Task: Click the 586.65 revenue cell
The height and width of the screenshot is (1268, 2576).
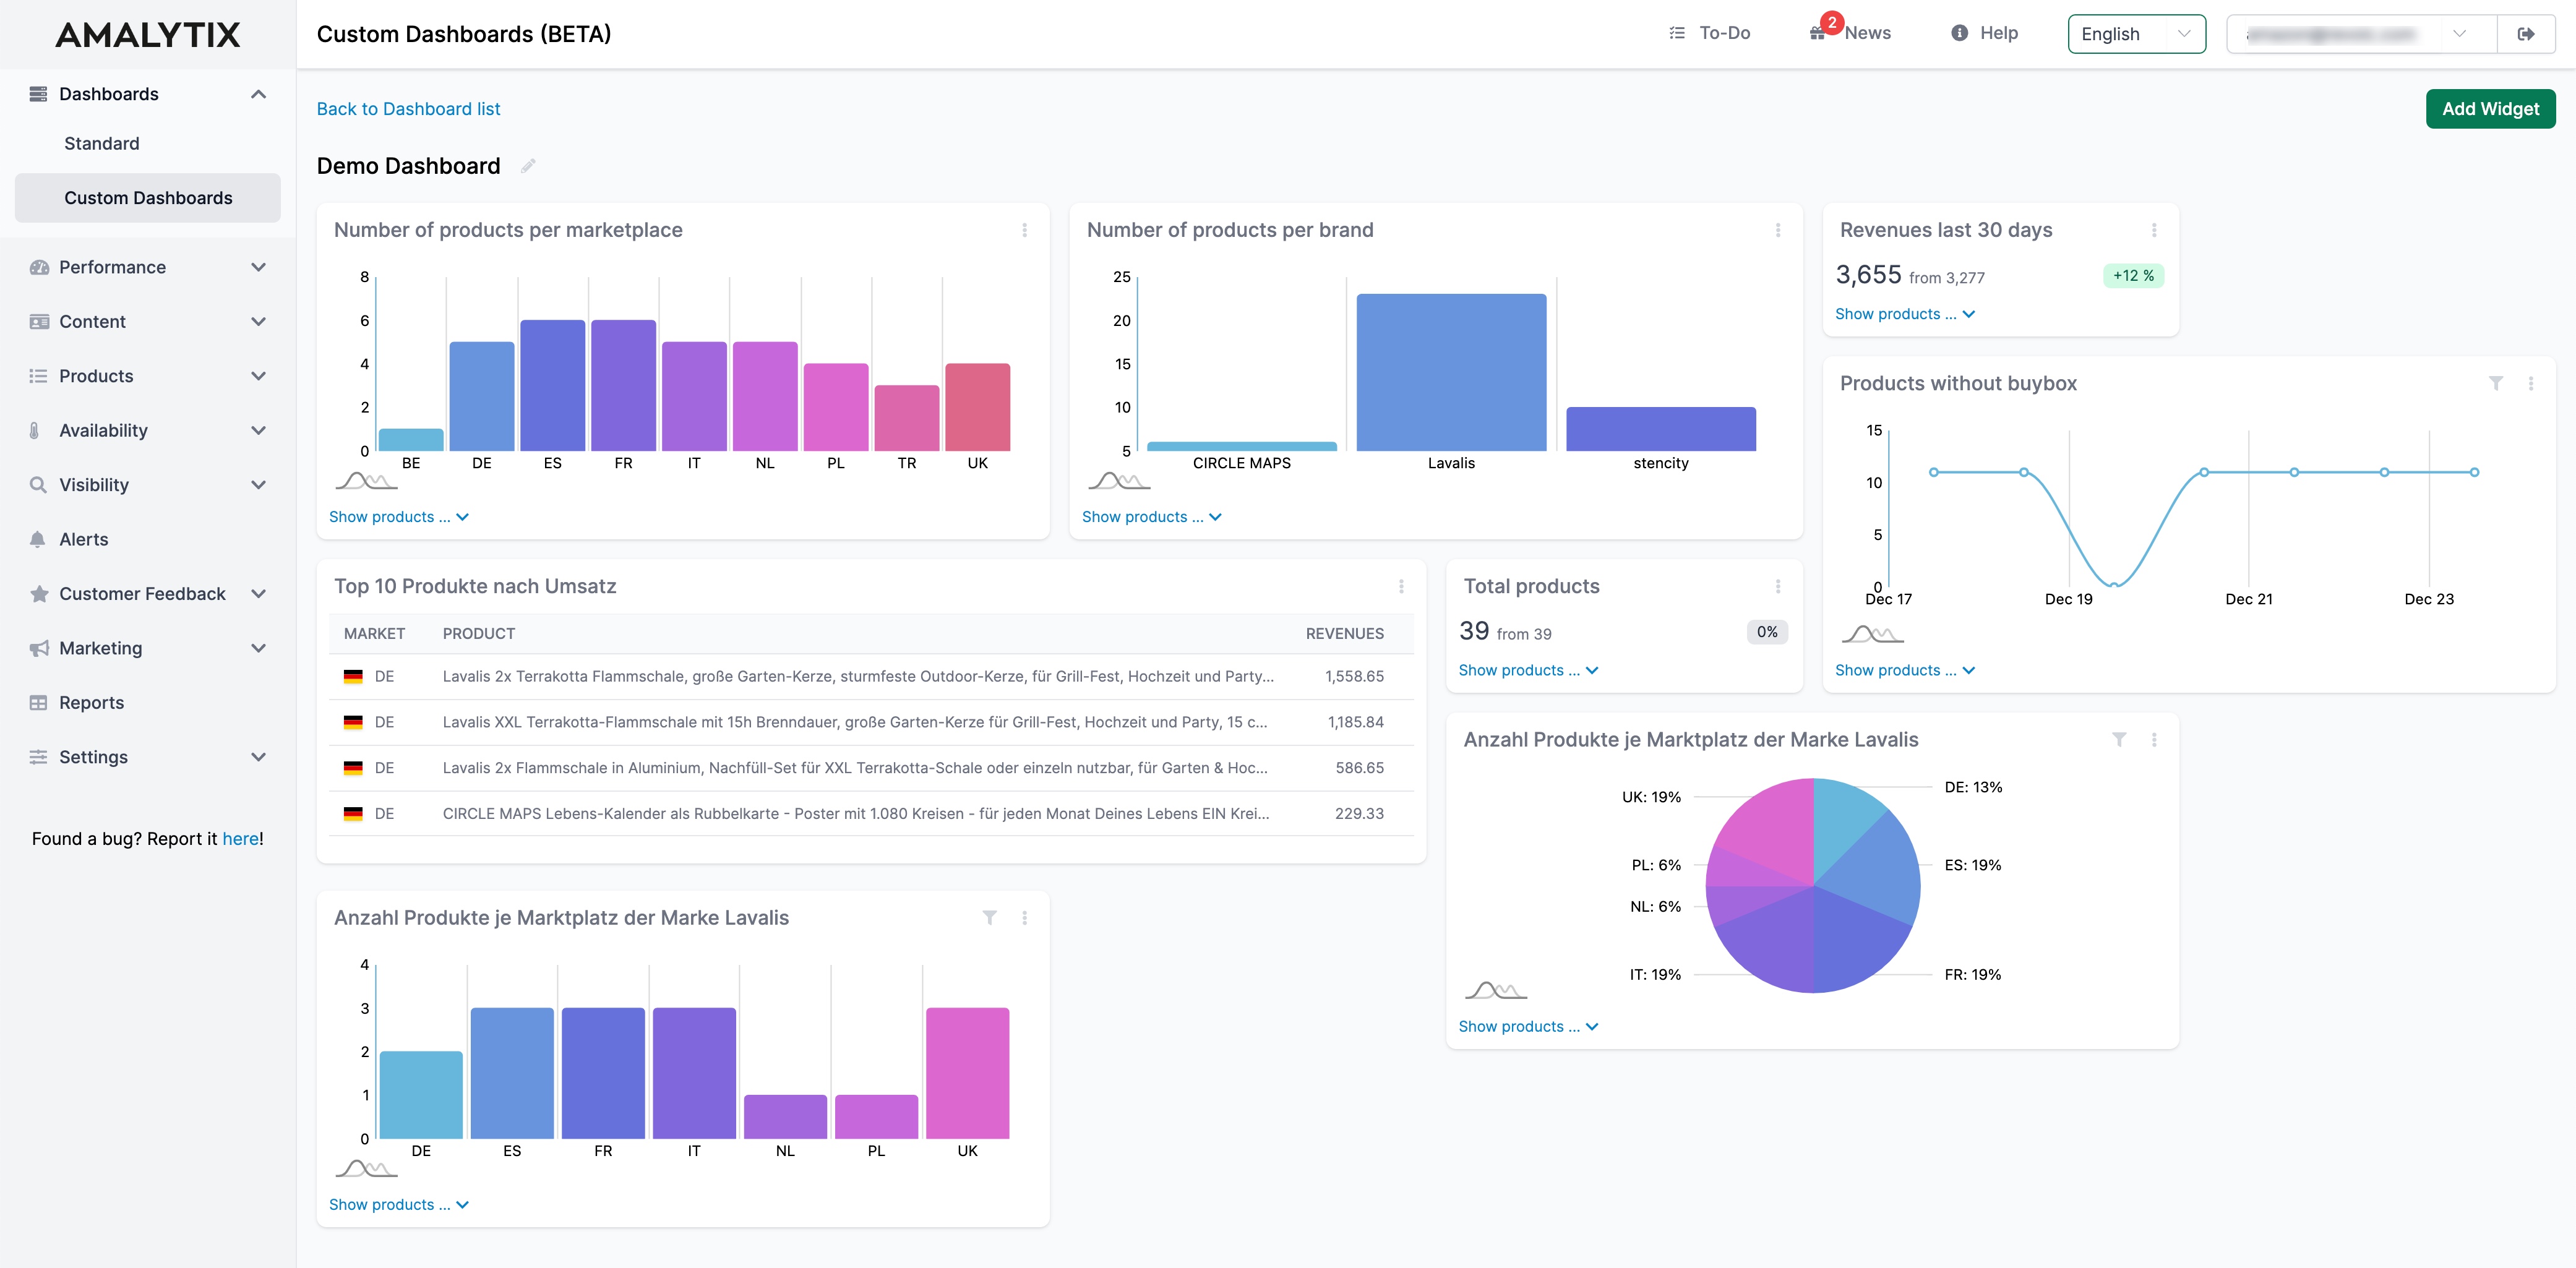Action: [x=1359, y=768]
